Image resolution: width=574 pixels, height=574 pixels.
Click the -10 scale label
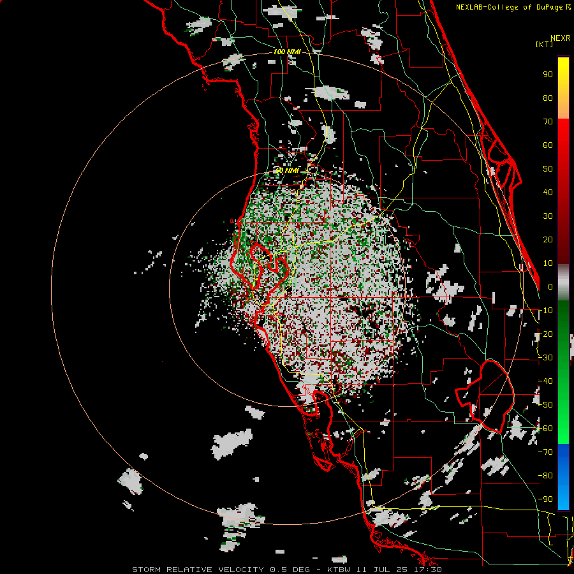(545, 311)
